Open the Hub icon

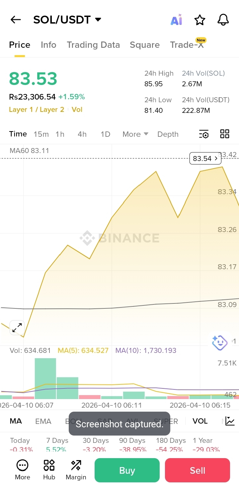click(49, 470)
